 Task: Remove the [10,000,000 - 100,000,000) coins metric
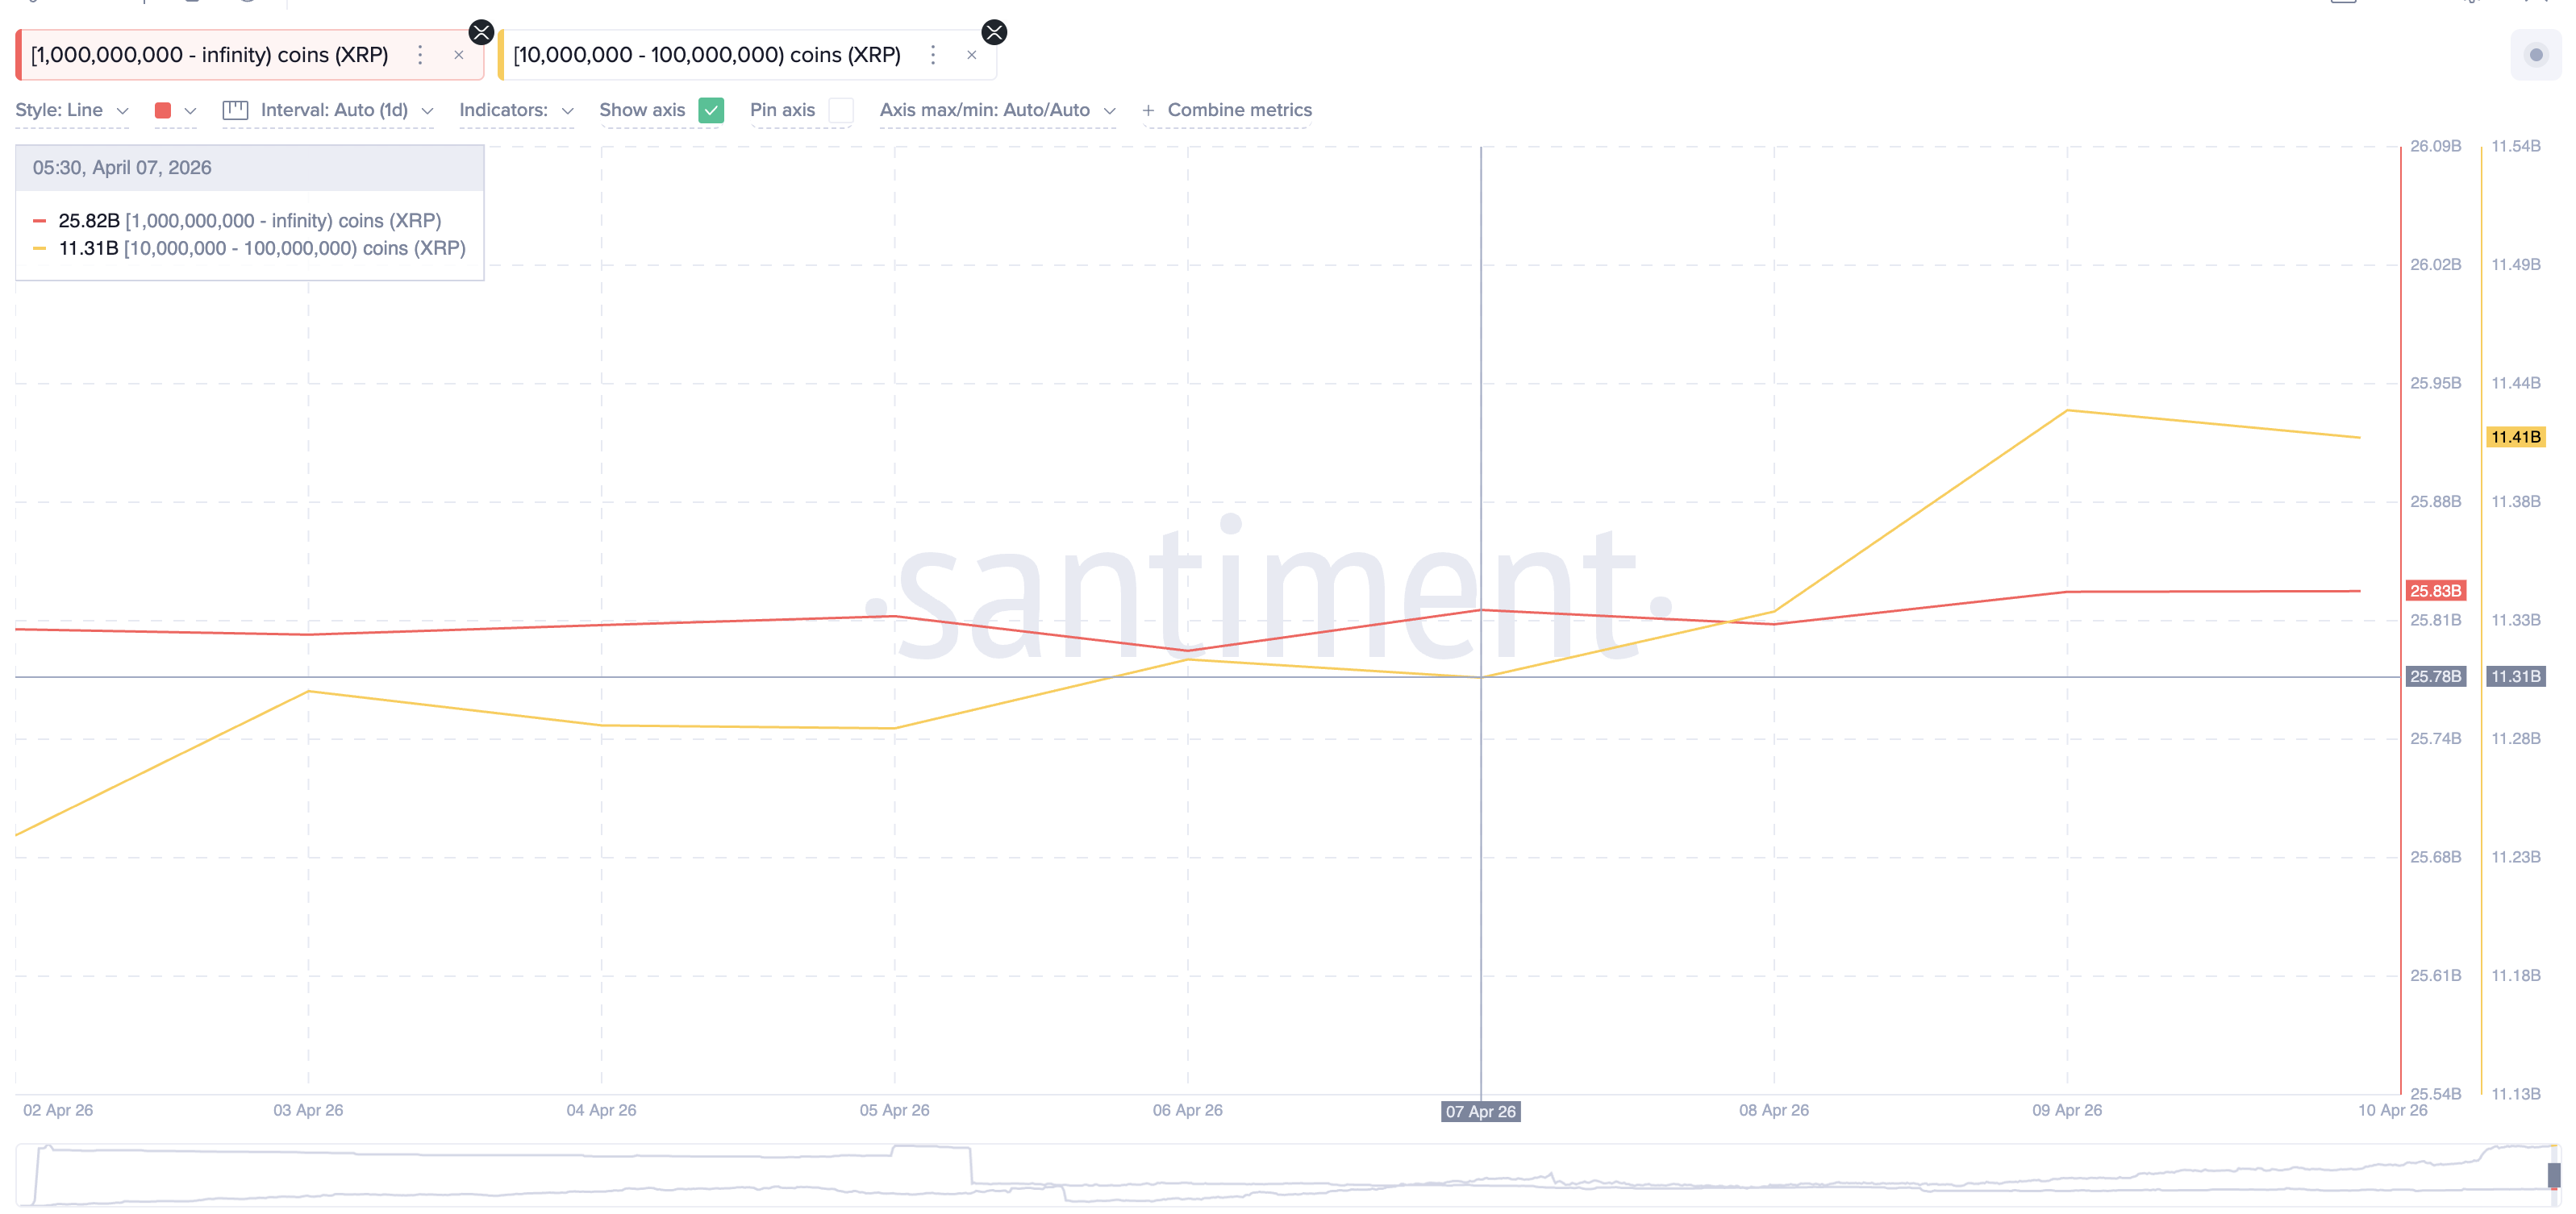pyautogui.click(x=971, y=55)
